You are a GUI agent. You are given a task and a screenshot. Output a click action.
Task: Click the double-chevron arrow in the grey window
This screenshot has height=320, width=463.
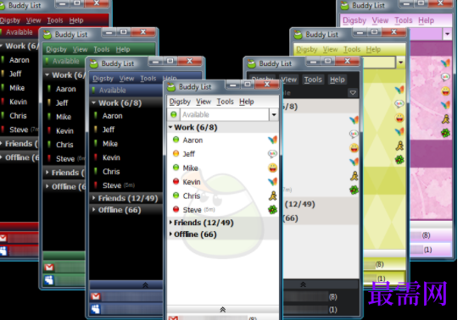coord(303,284)
